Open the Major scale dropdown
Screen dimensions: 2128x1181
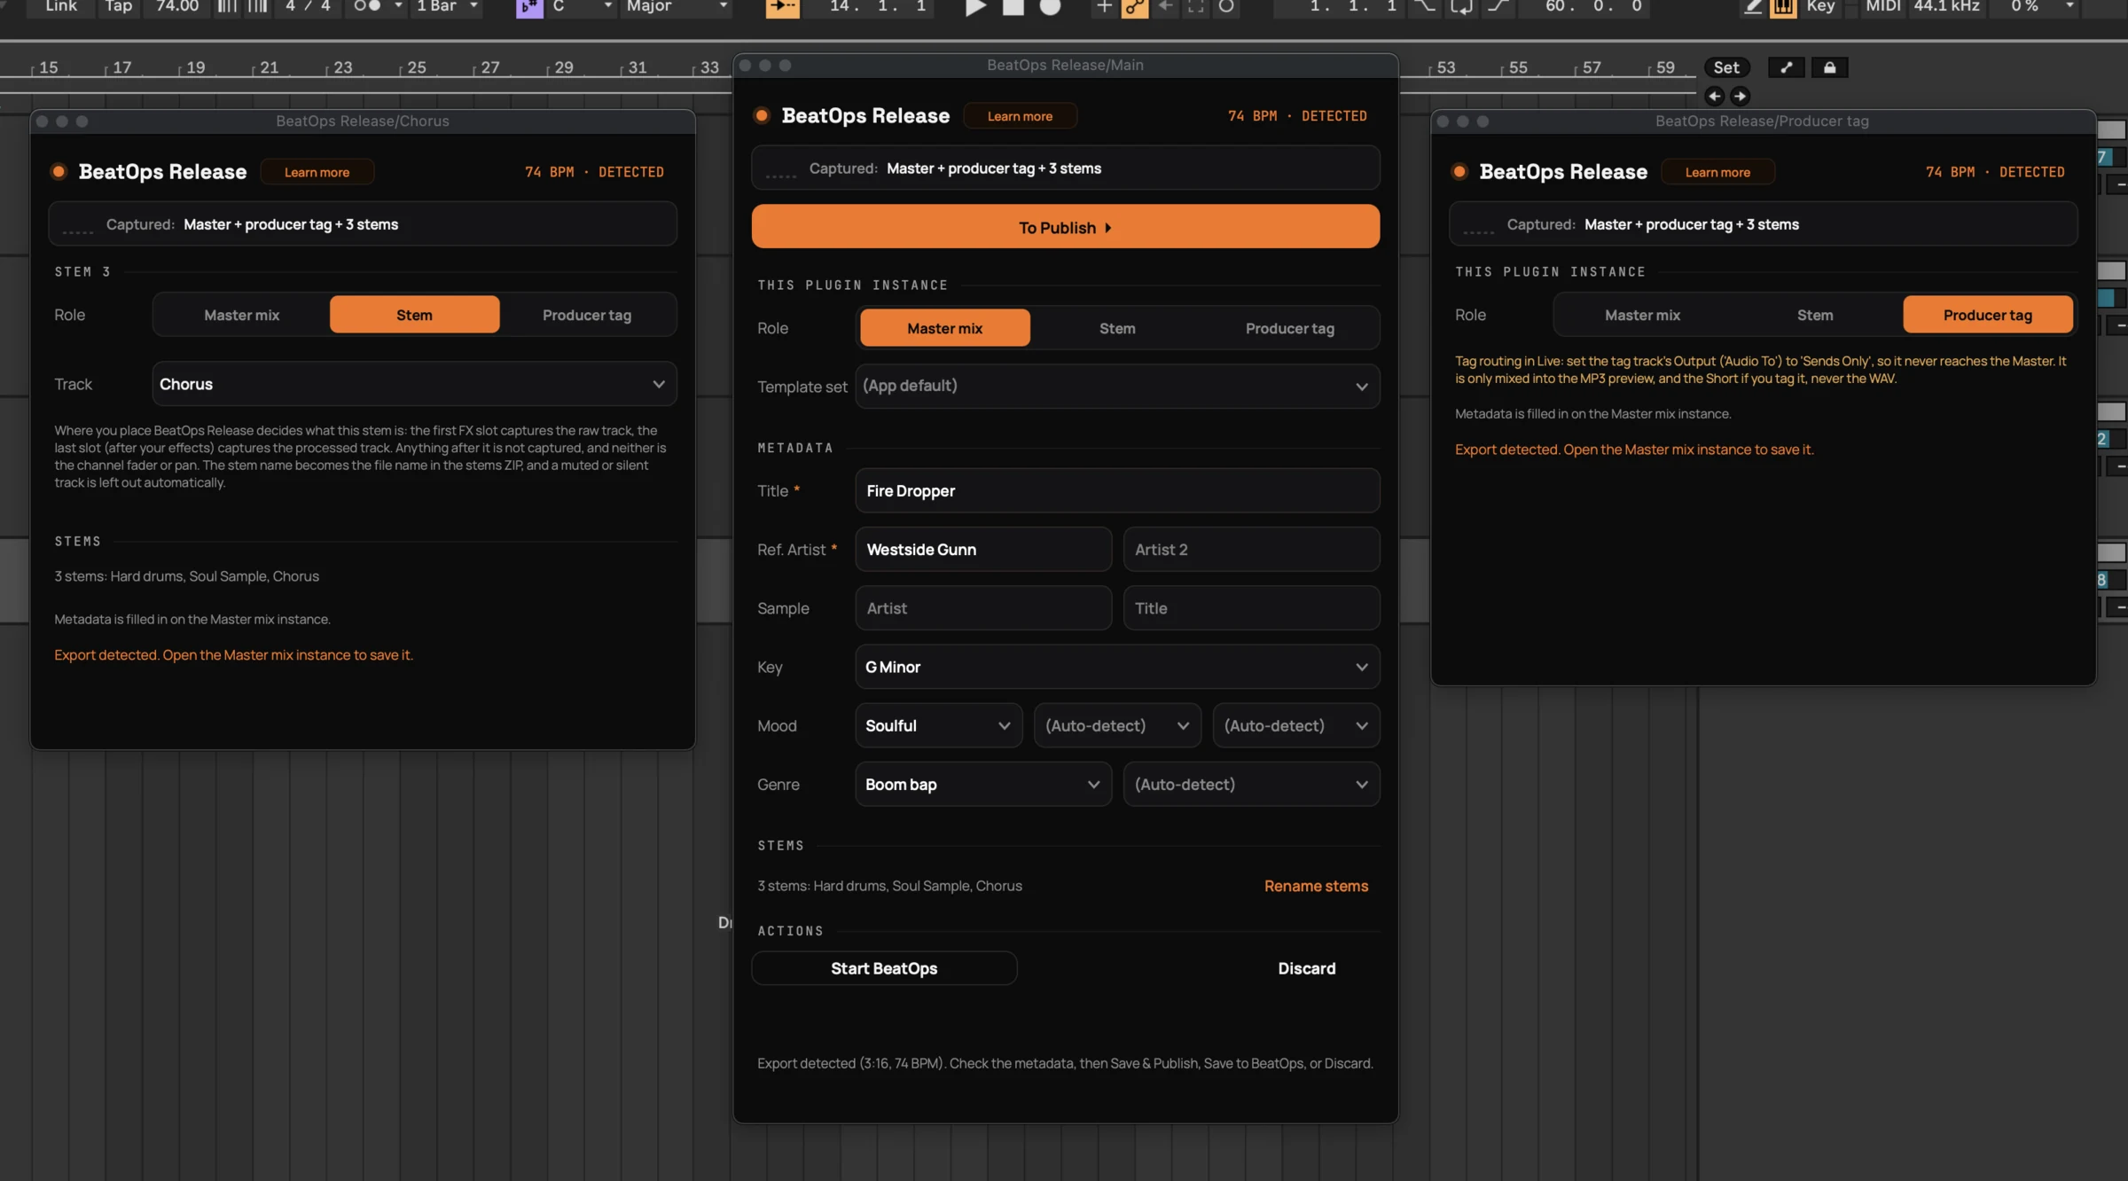pyautogui.click(x=677, y=7)
